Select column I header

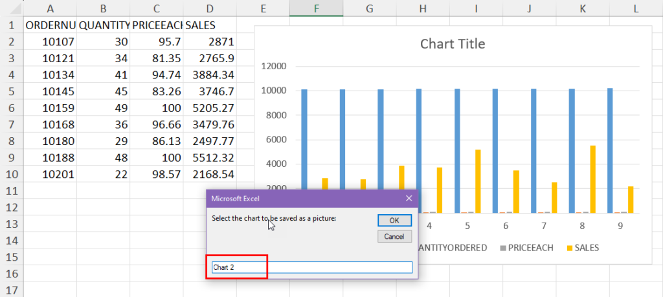tap(476, 8)
